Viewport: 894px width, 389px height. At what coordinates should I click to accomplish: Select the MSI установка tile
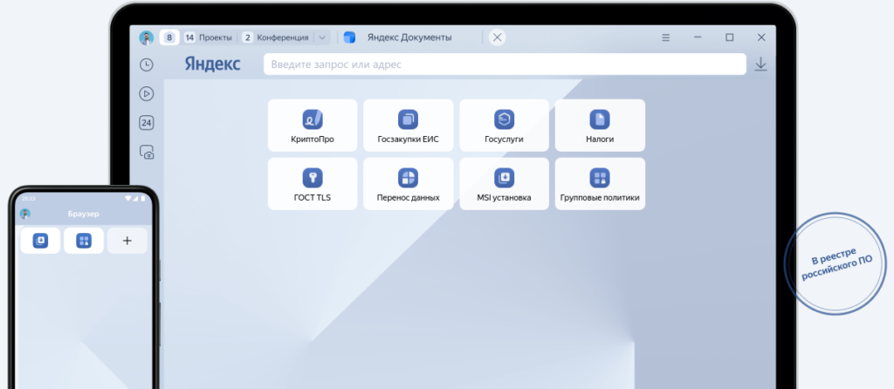coord(504,184)
